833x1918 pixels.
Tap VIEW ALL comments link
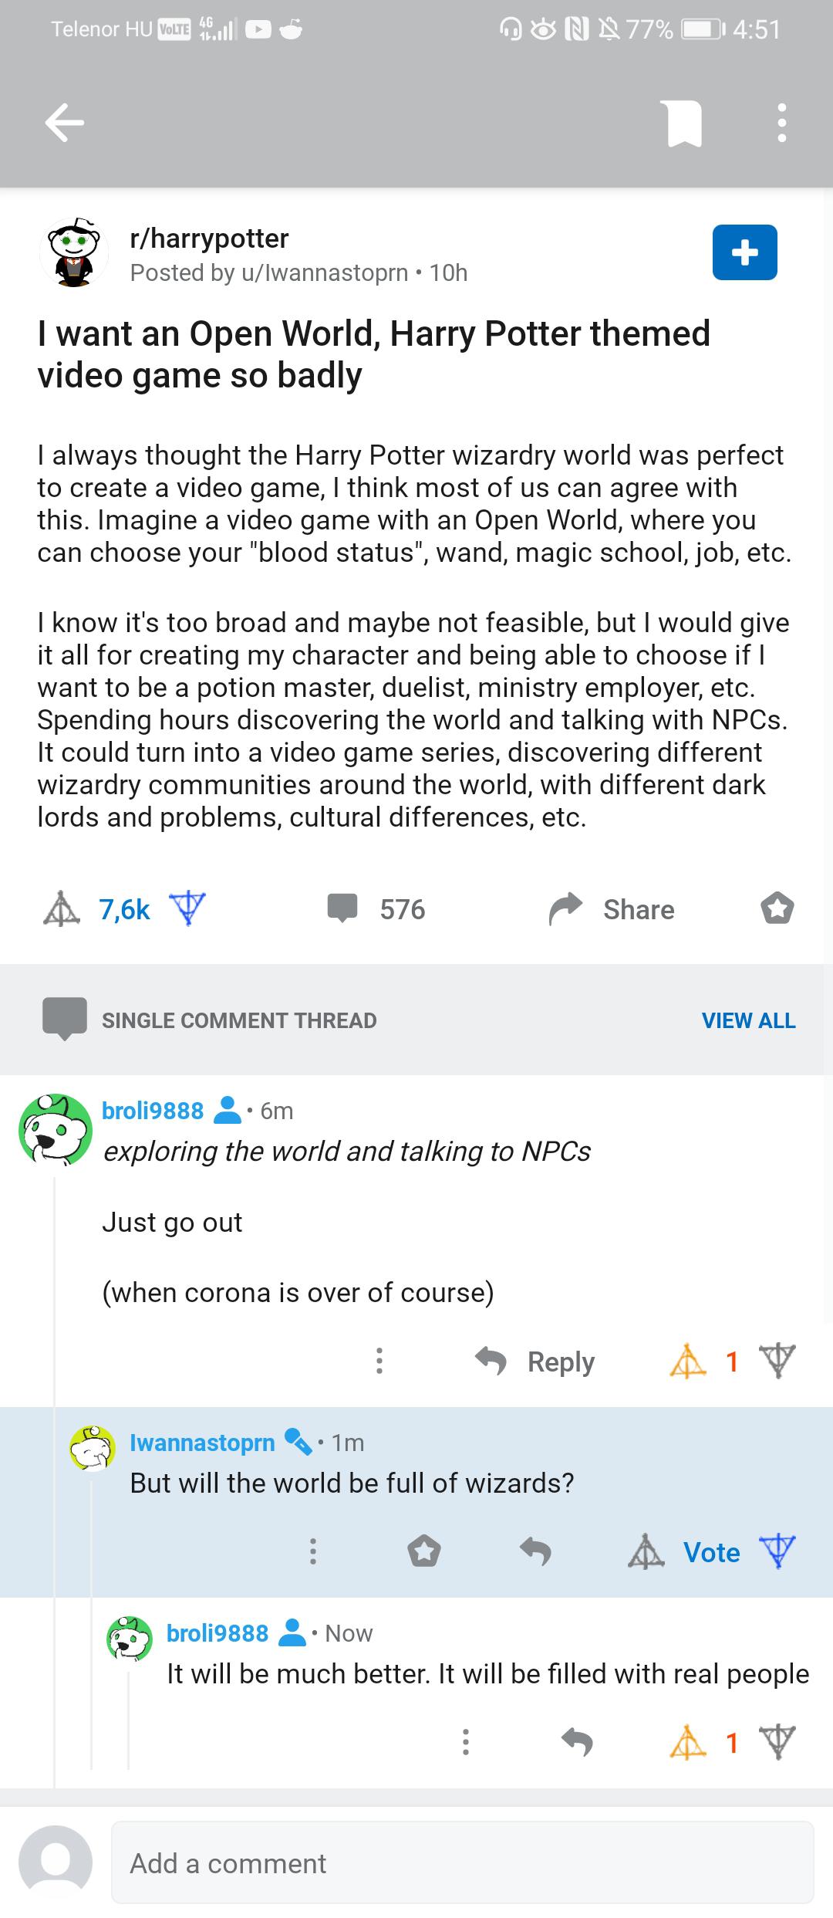(x=748, y=1020)
